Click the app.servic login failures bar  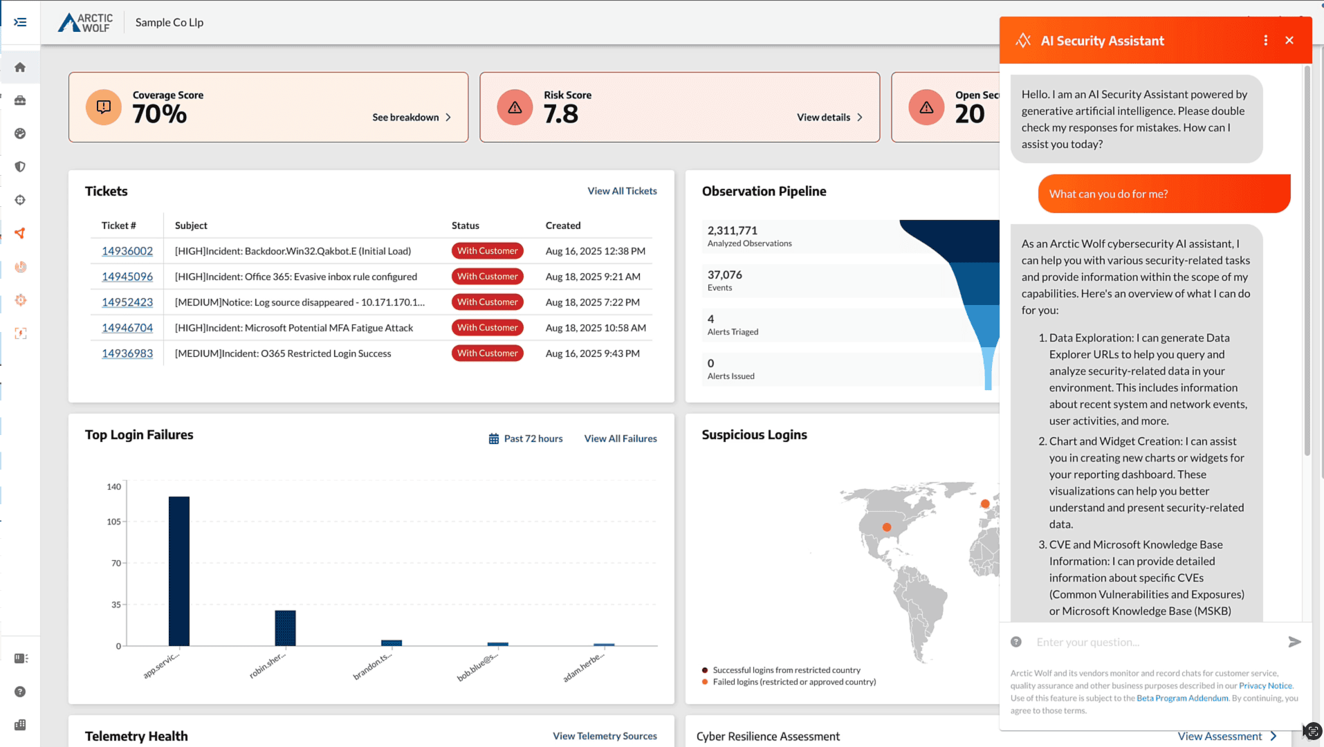[x=179, y=571]
